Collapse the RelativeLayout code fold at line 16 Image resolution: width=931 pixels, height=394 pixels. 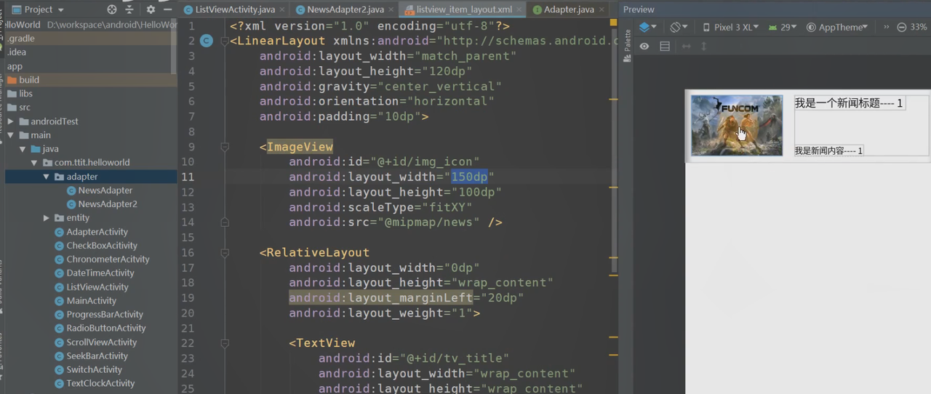click(225, 253)
